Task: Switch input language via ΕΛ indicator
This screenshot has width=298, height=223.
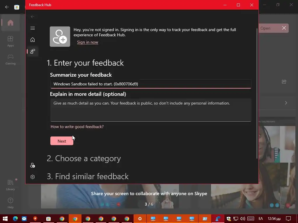Action: coord(261,219)
